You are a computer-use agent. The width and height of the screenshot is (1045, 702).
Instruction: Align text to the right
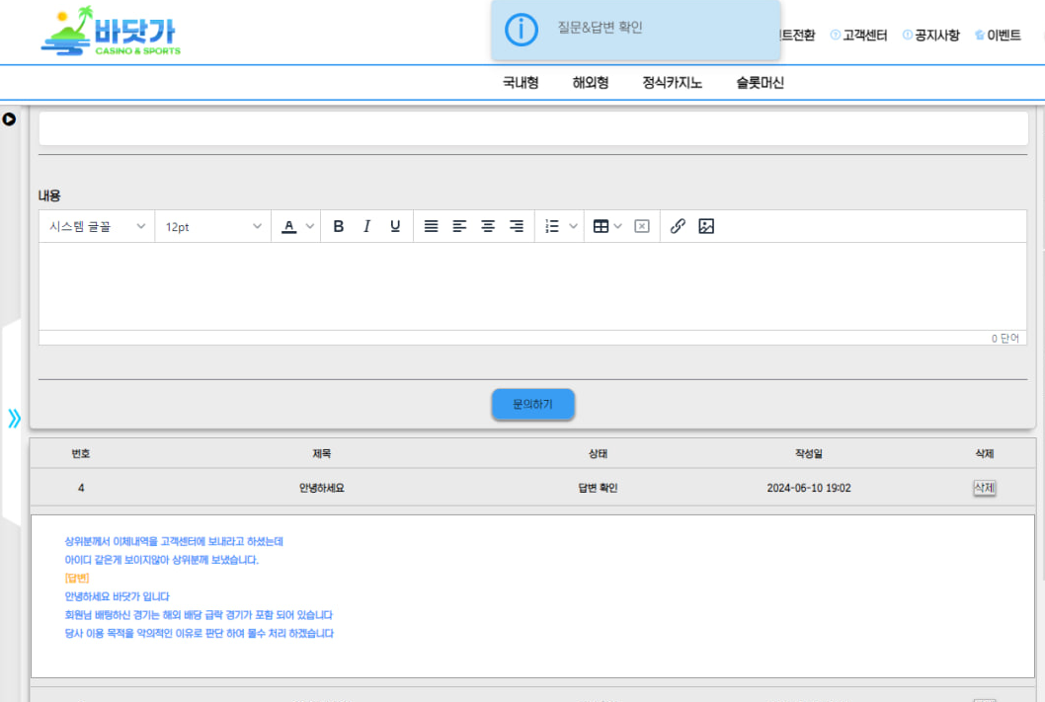point(516,226)
